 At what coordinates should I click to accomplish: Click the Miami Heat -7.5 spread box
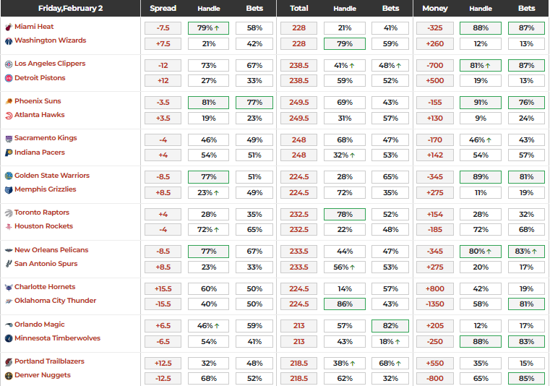coord(163,28)
